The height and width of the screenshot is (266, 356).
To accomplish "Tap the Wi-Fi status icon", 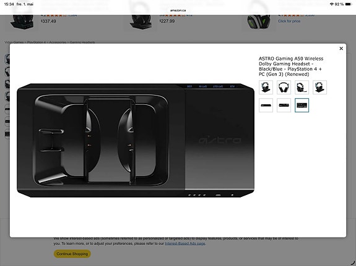I will 332,4.
